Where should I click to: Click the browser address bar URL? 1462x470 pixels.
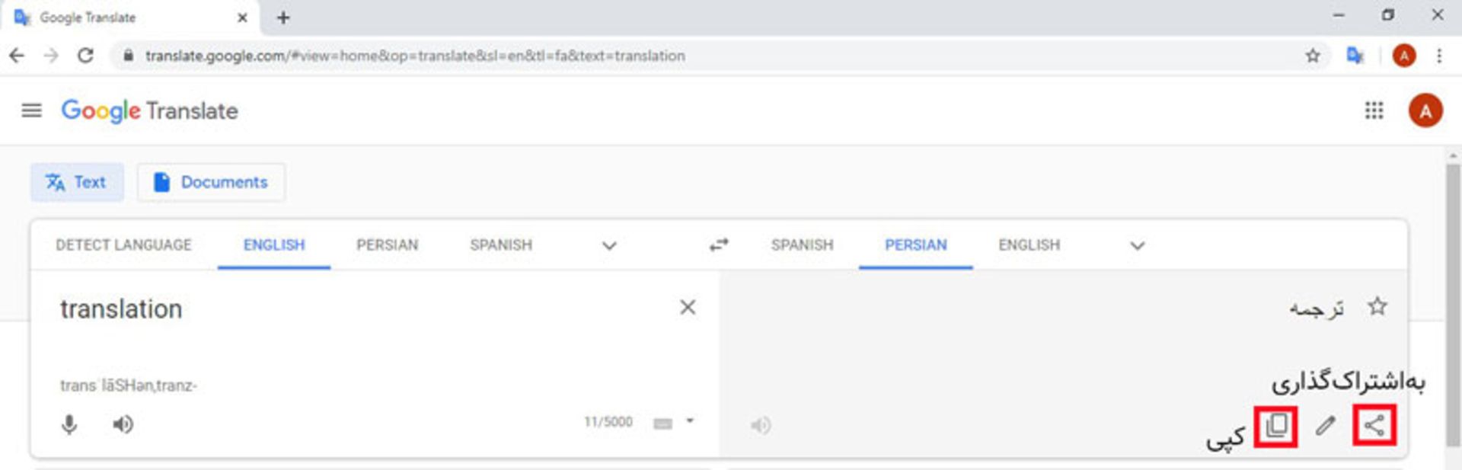415,56
